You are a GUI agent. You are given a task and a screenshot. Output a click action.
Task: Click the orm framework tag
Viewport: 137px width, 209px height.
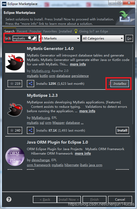(x=39, y=165)
